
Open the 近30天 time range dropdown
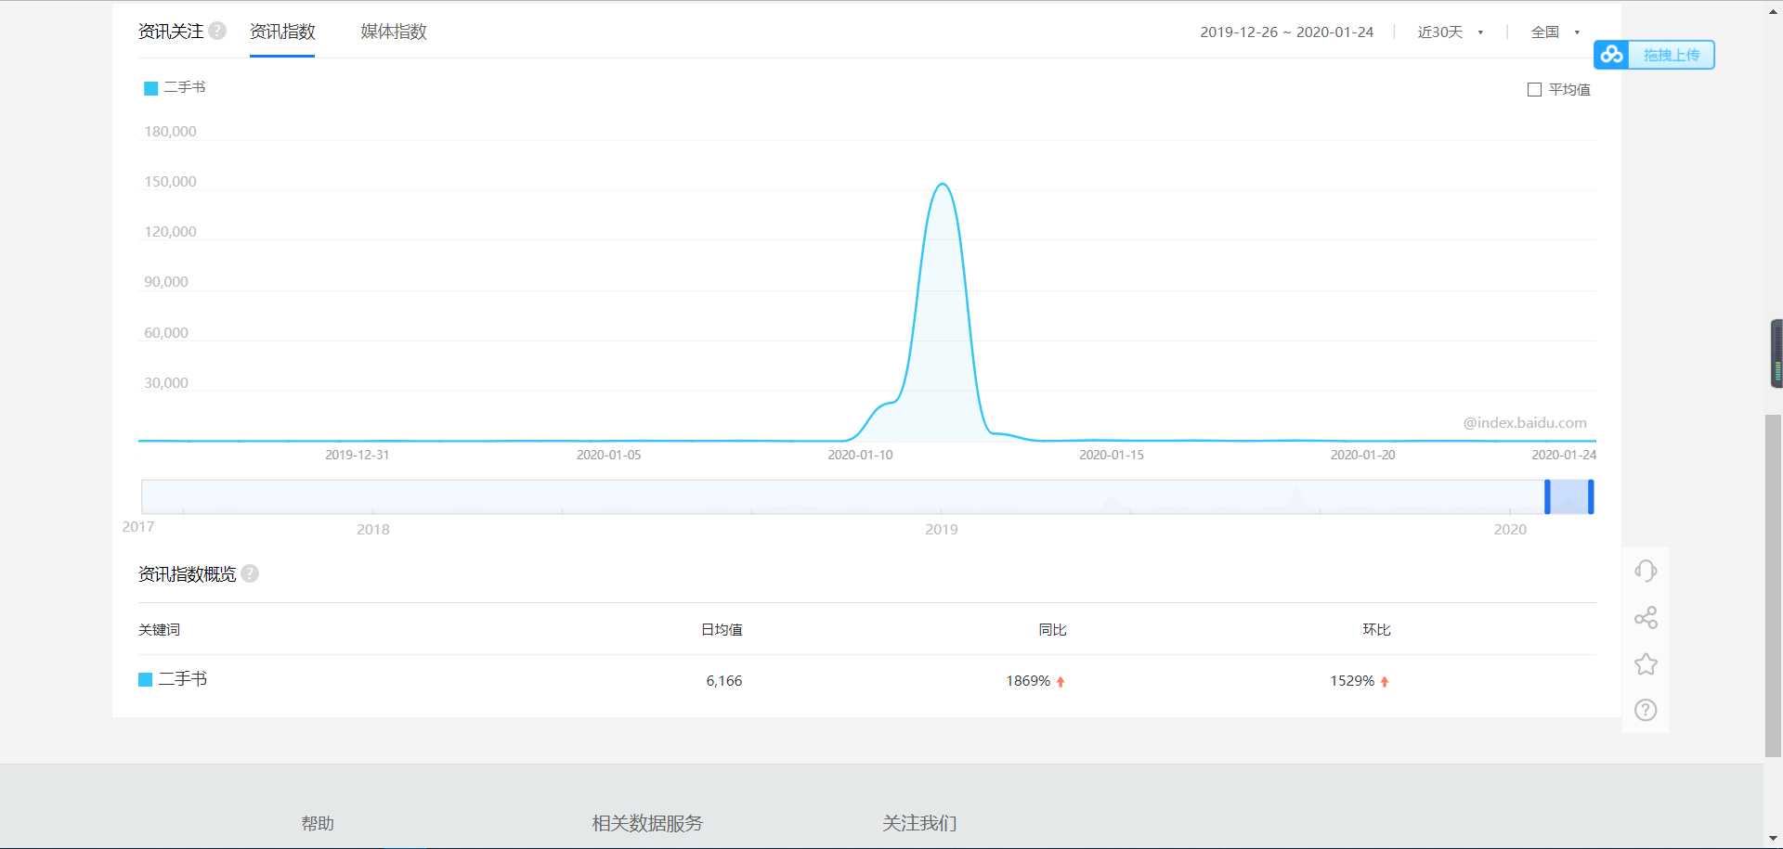point(1451,32)
